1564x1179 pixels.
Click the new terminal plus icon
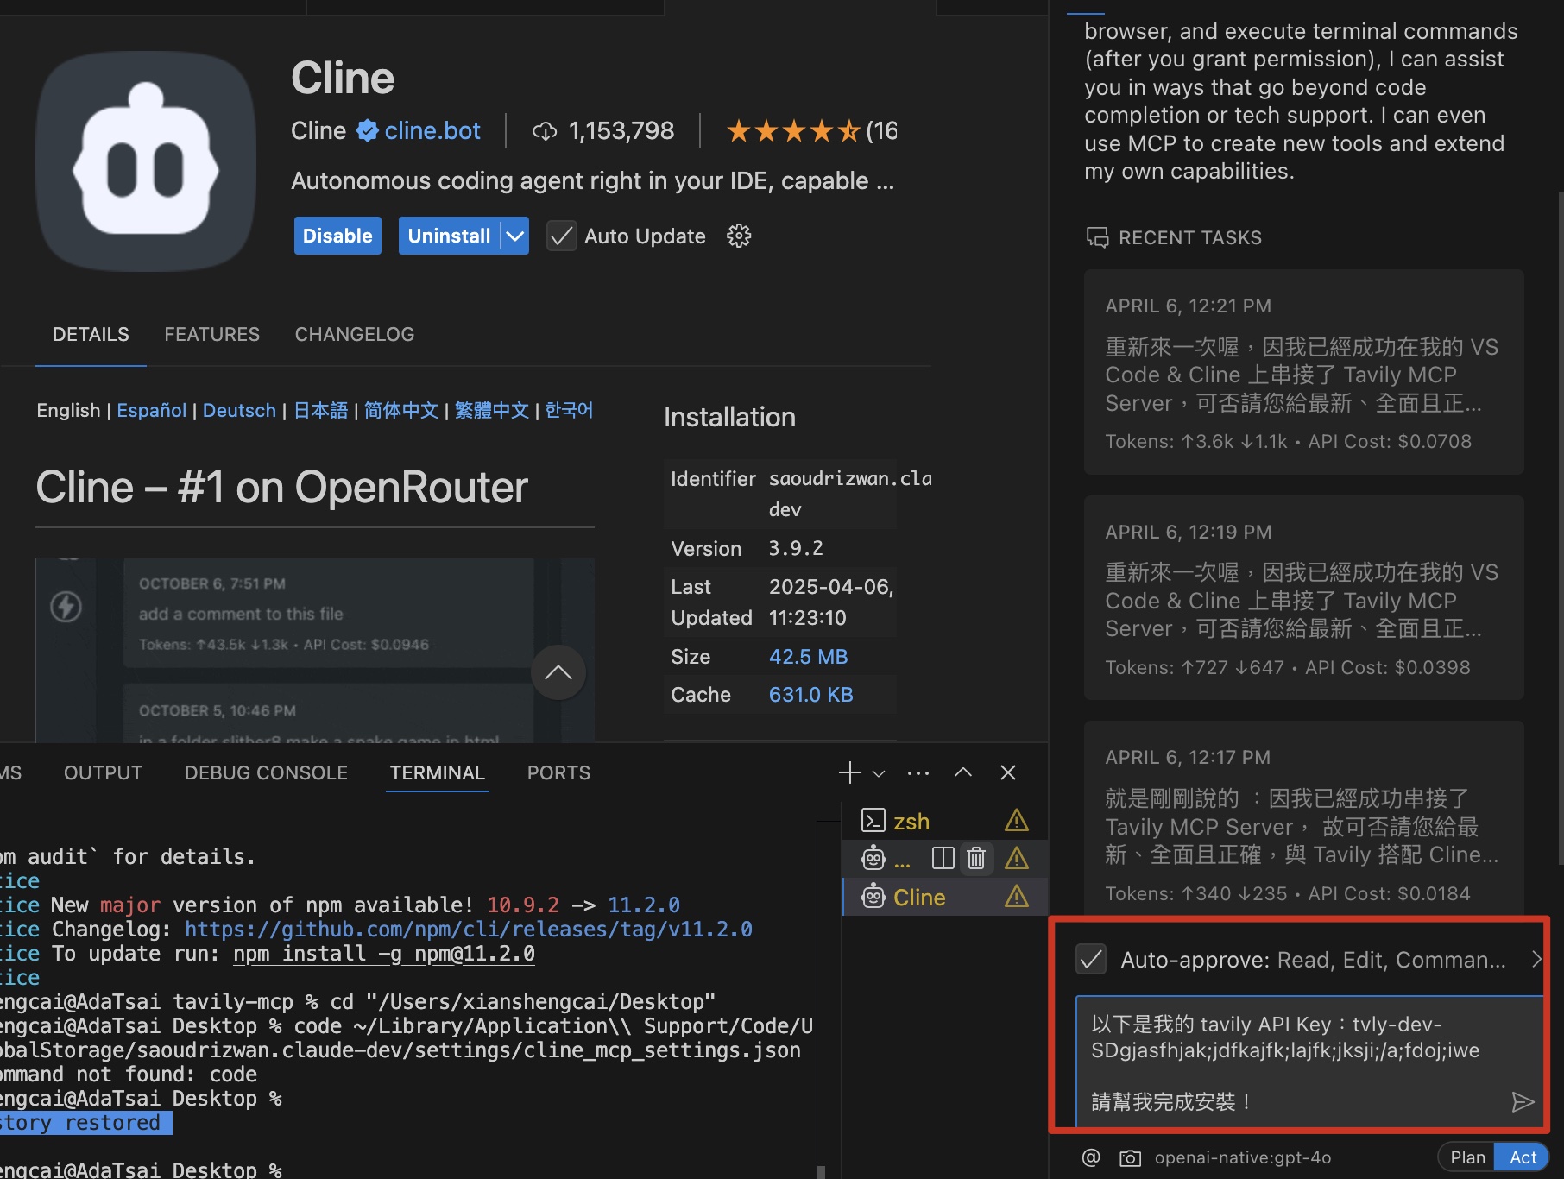(850, 772)
